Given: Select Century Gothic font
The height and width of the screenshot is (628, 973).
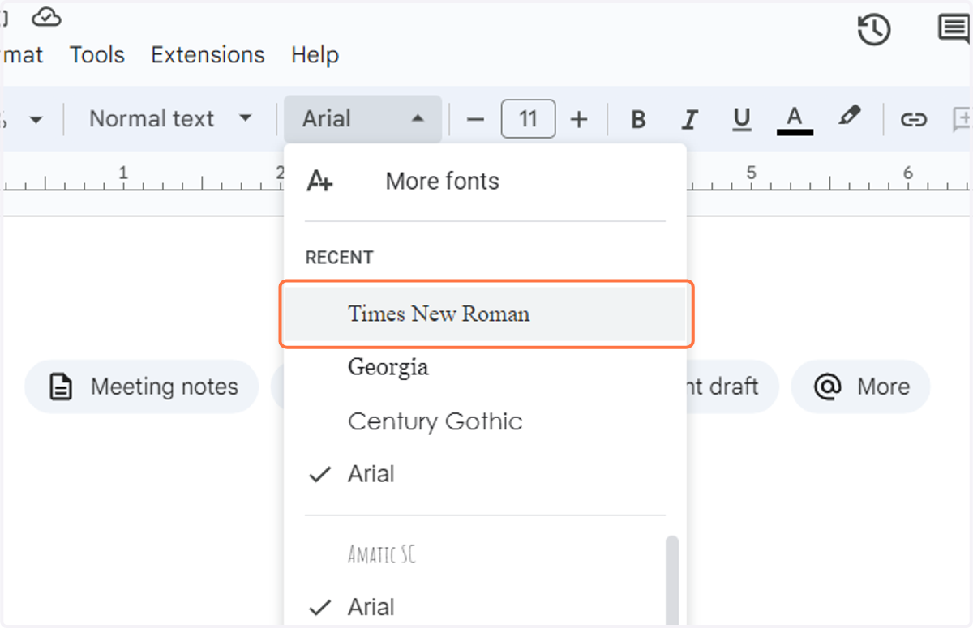Looking at the screenshot, I should (x=485, y=421).
